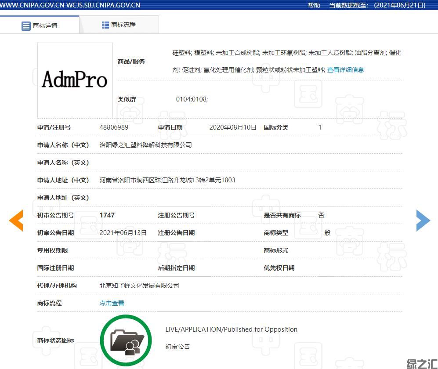Click the 商标状态图标 label
Image resolution: width=438 pixels, height=369 pixels.
click(56, 340)
